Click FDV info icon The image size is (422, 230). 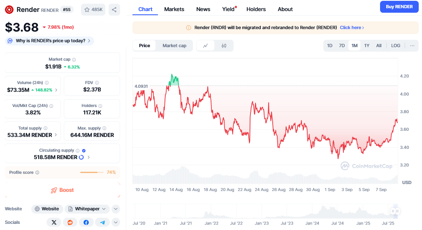tap(97, 83)
